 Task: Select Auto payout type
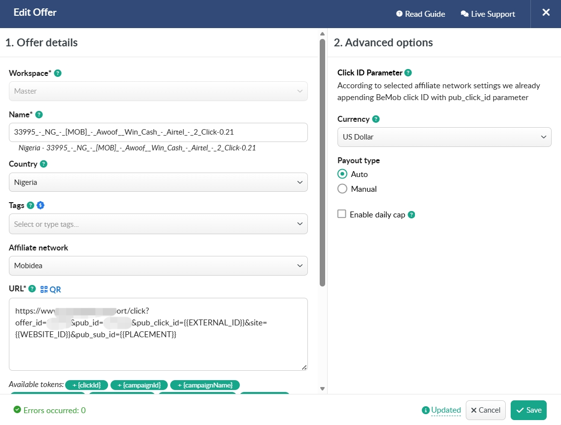tap(342, 174)
